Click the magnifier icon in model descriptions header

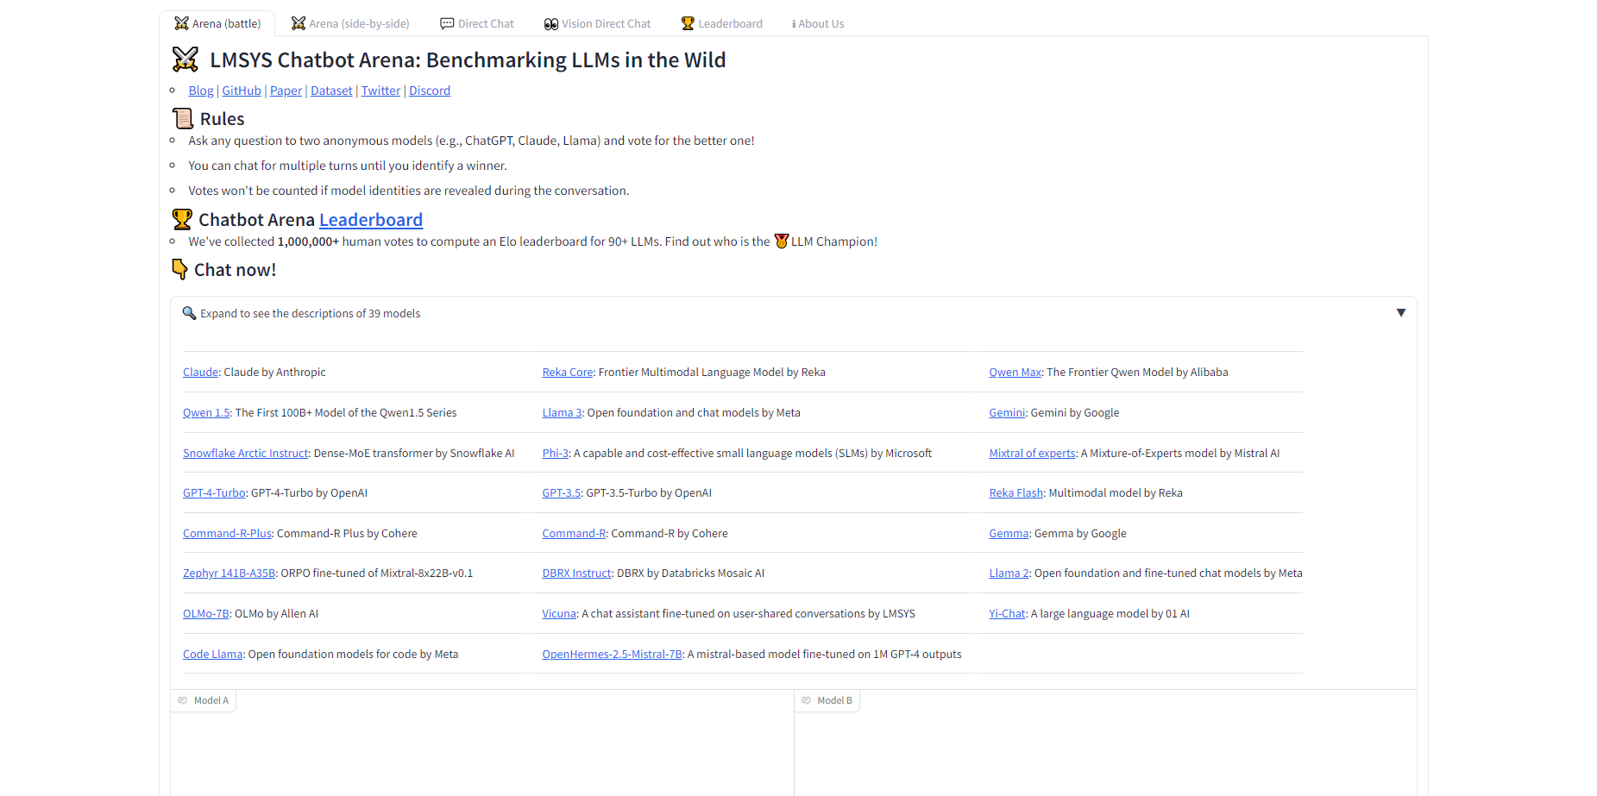pyautogui.click(x=189, y=312)
